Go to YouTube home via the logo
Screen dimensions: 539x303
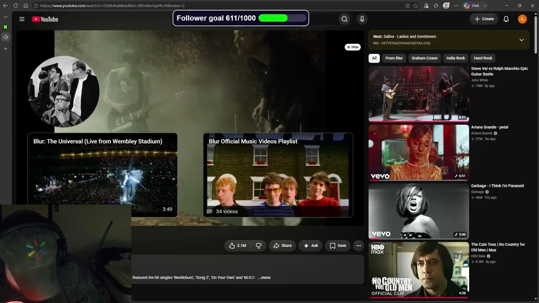(45, 19)
